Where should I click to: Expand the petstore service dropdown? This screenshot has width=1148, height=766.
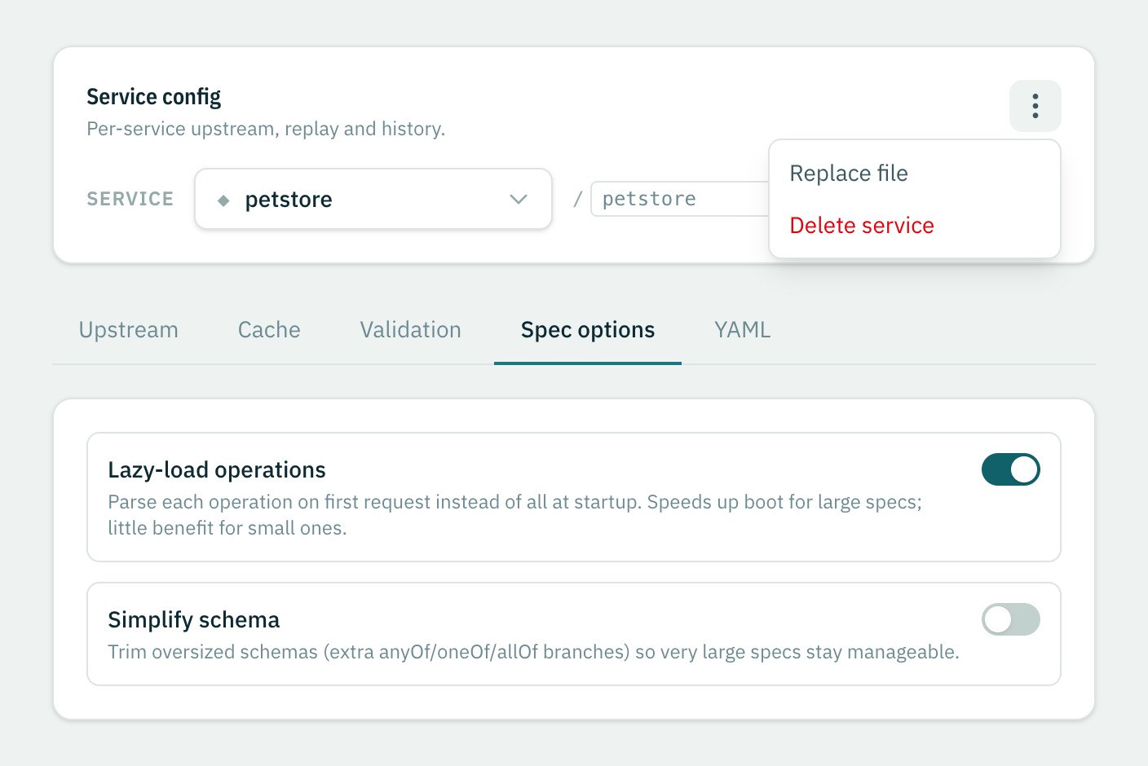(x=373, y=199)
